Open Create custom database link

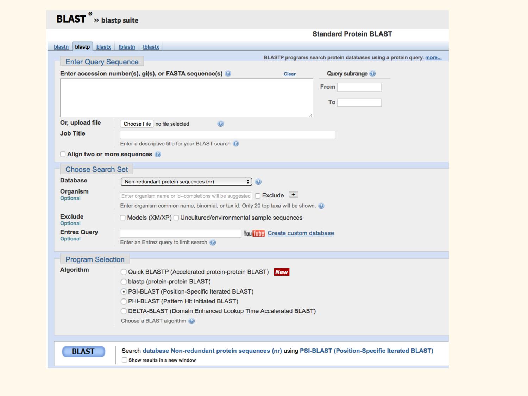point(301,233)
